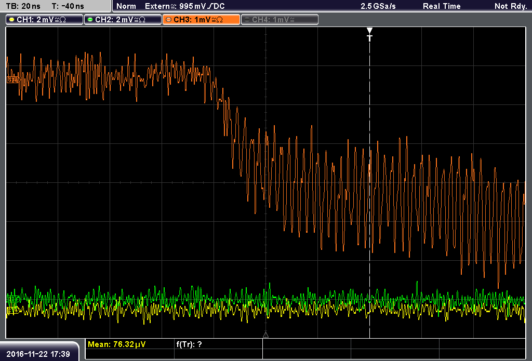Click the 2016-11-22 17:39 date stamp
This screenshot has width=532, height=361.
(38, 354)
